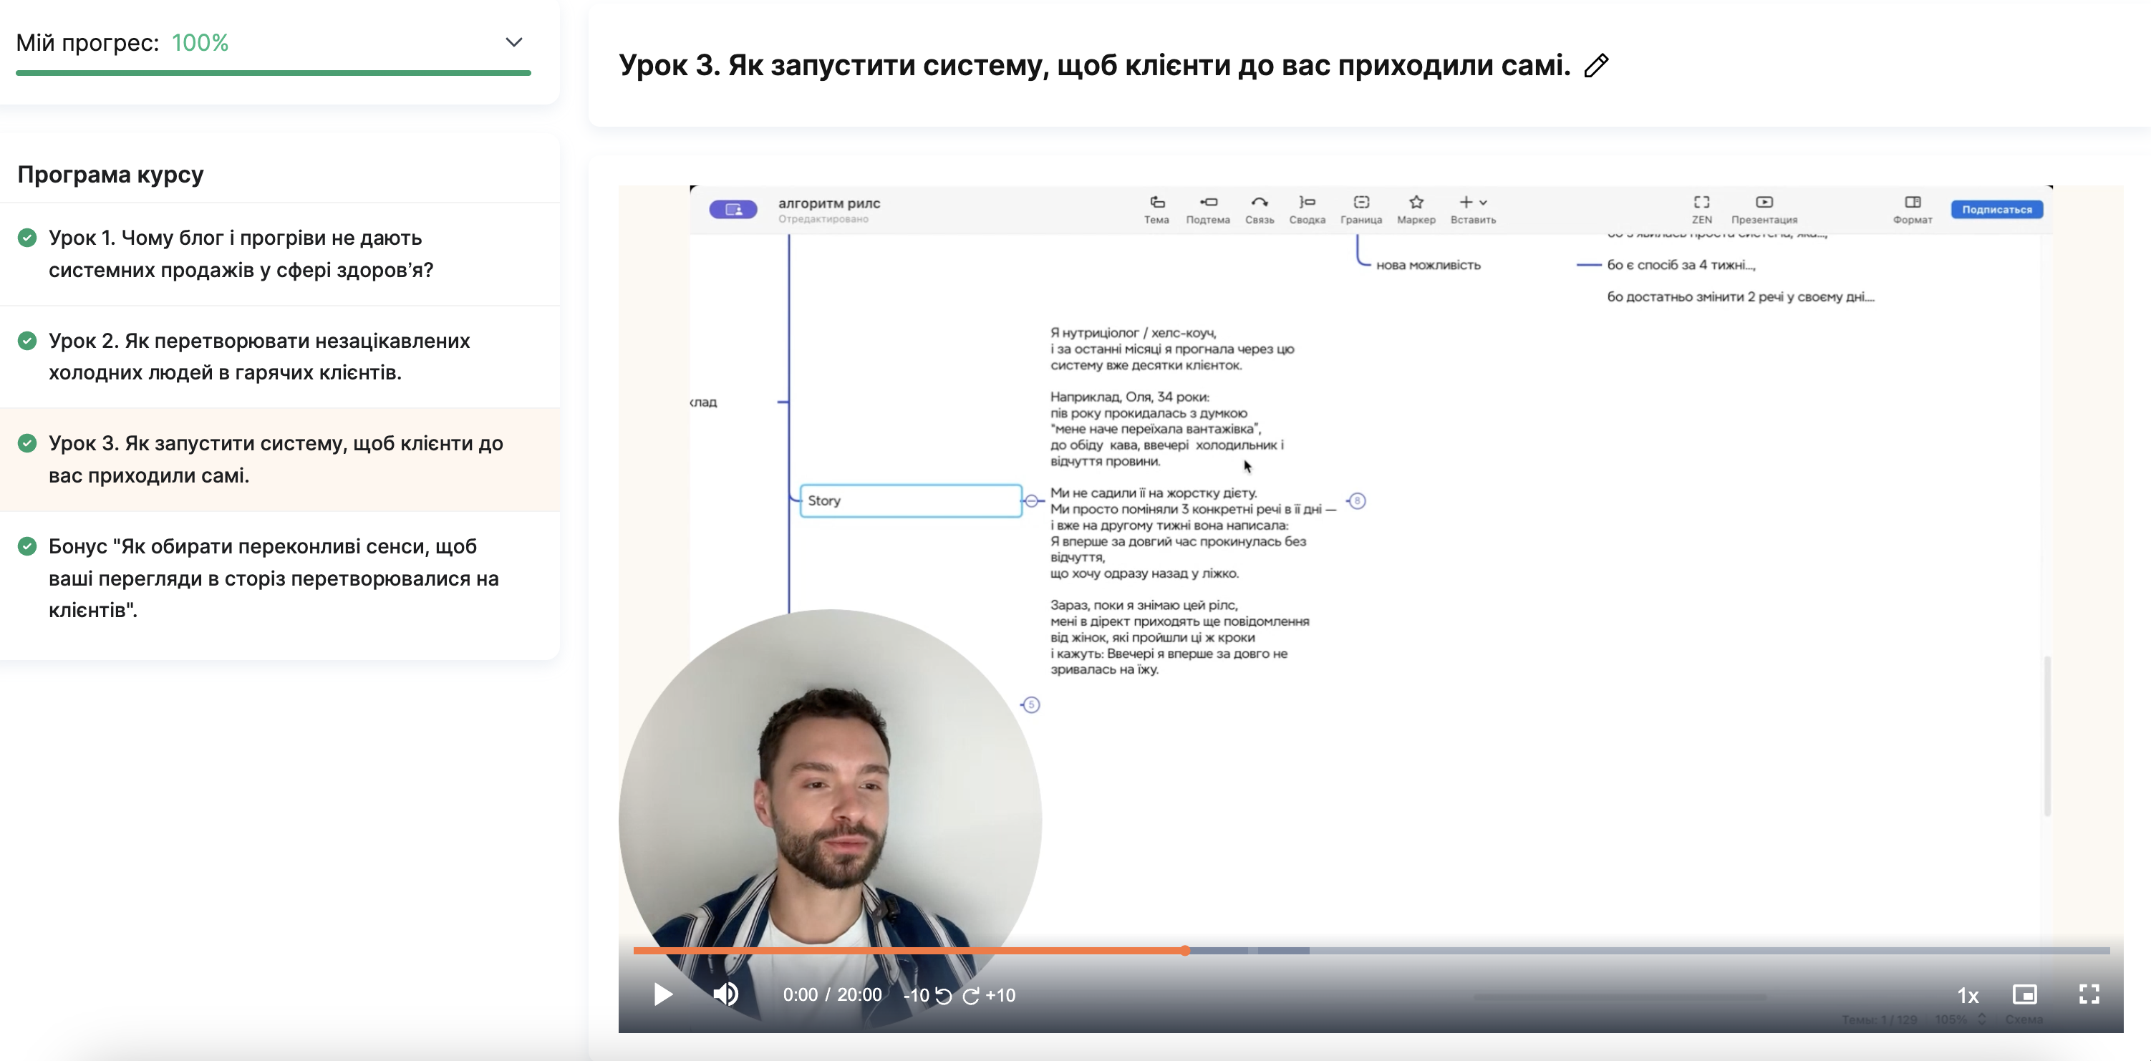Screen dimensions: 2151x1061
Task: Enable picture-in-picture mode
Action: [2024, 994]
